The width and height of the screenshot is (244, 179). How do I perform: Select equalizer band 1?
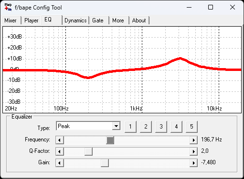point(130,127)
